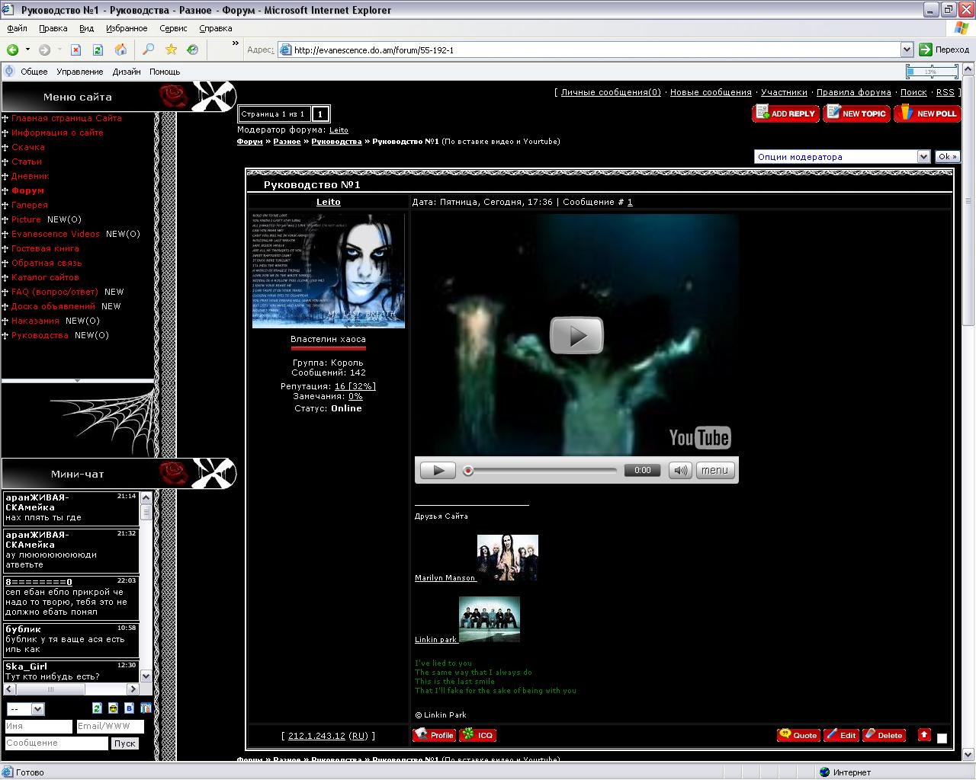Stop page loading with the red X icon
Viewport: 976px width, 780px height.
76,50
